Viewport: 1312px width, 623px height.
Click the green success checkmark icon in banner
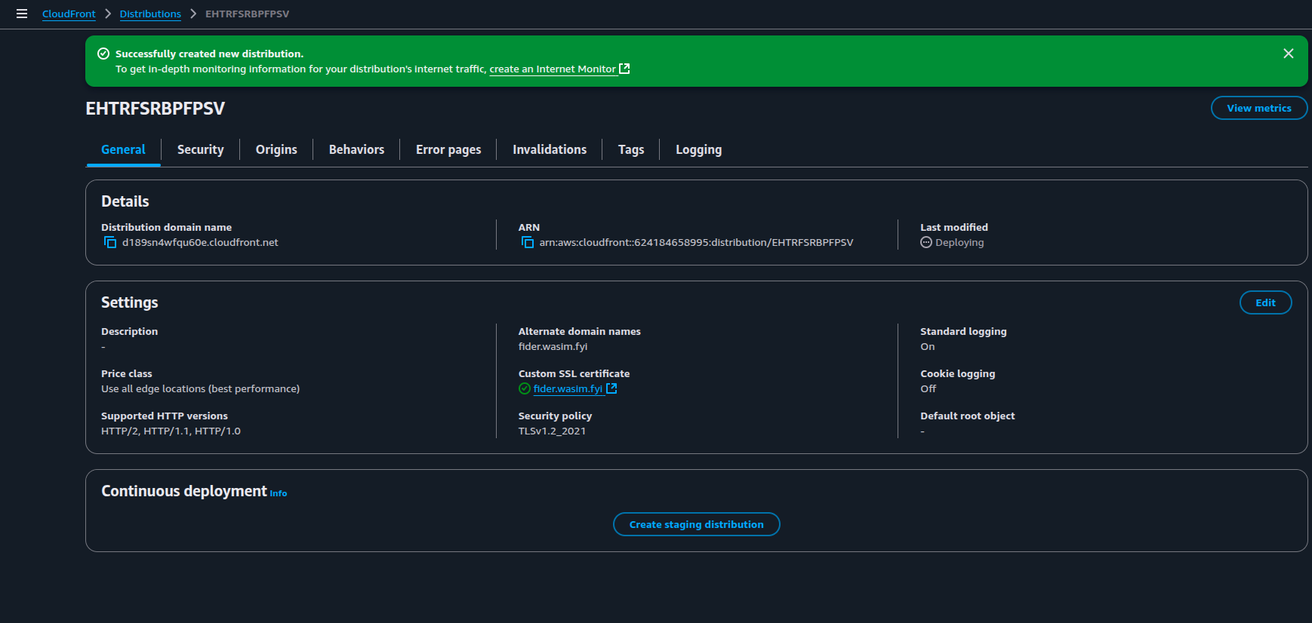[103, 54]
